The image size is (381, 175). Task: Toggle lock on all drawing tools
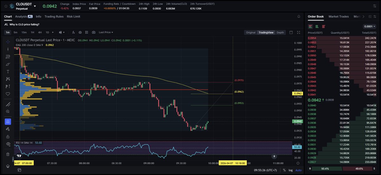(8, 136)
